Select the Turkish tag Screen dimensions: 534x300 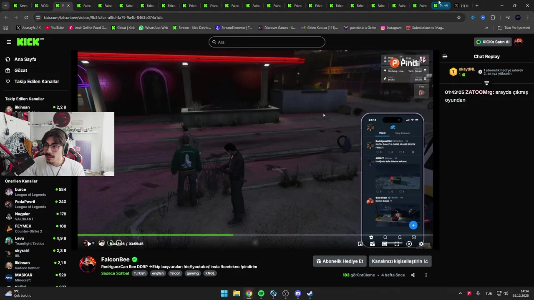[x=140, y=273]
